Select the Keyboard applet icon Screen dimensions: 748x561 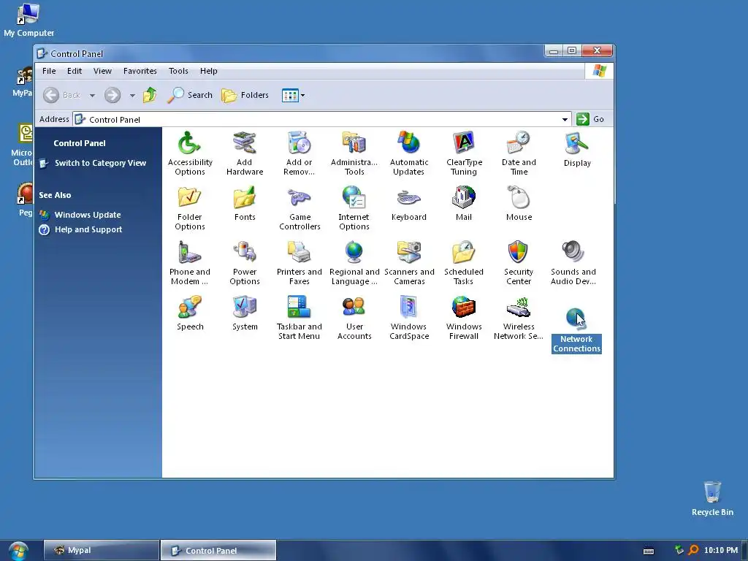click(409, 205)
